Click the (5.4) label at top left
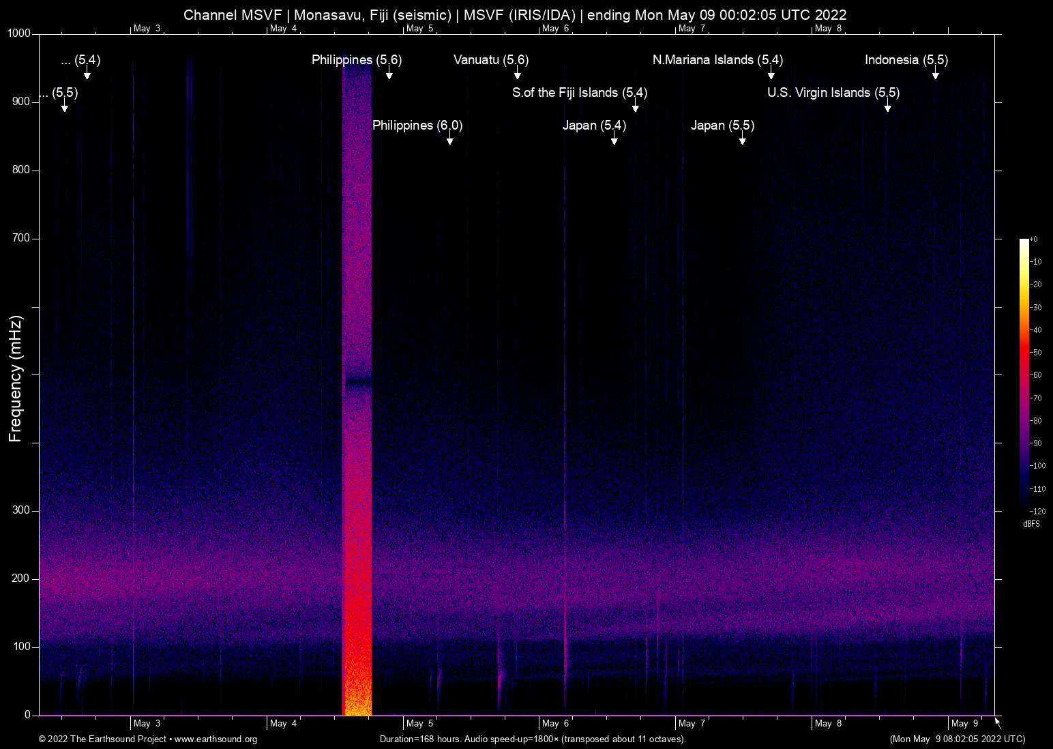1053x749 pixels. click(80, 60)
